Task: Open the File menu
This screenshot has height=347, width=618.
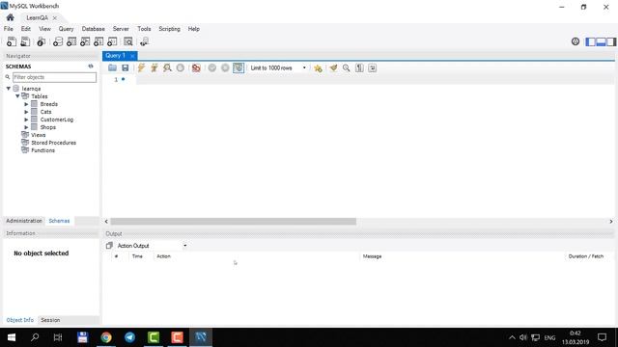Action: point(9,29)
